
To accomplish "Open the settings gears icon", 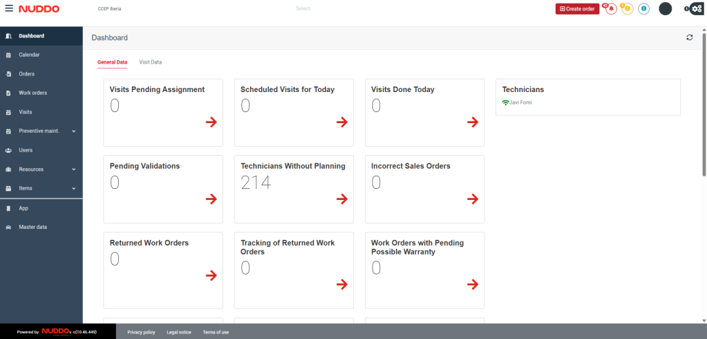I will click(696, 8).
